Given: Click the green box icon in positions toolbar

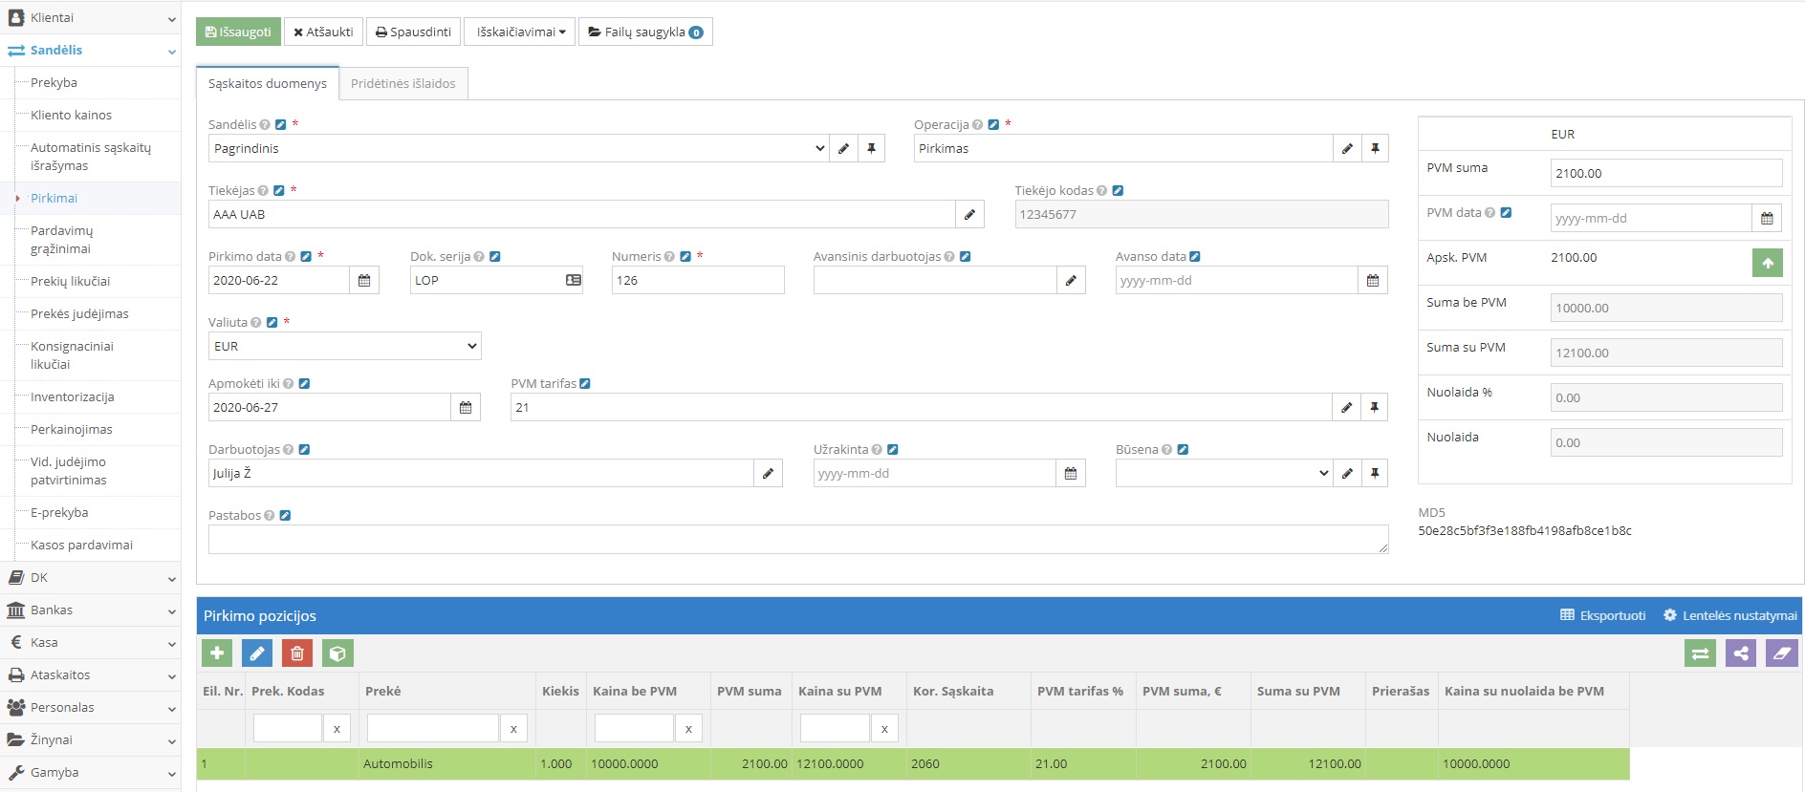Looking at the screenshot, I should [337, 653].
